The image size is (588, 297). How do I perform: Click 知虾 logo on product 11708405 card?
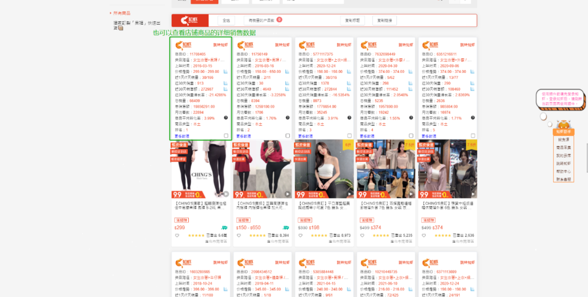(x=183, y=45)
